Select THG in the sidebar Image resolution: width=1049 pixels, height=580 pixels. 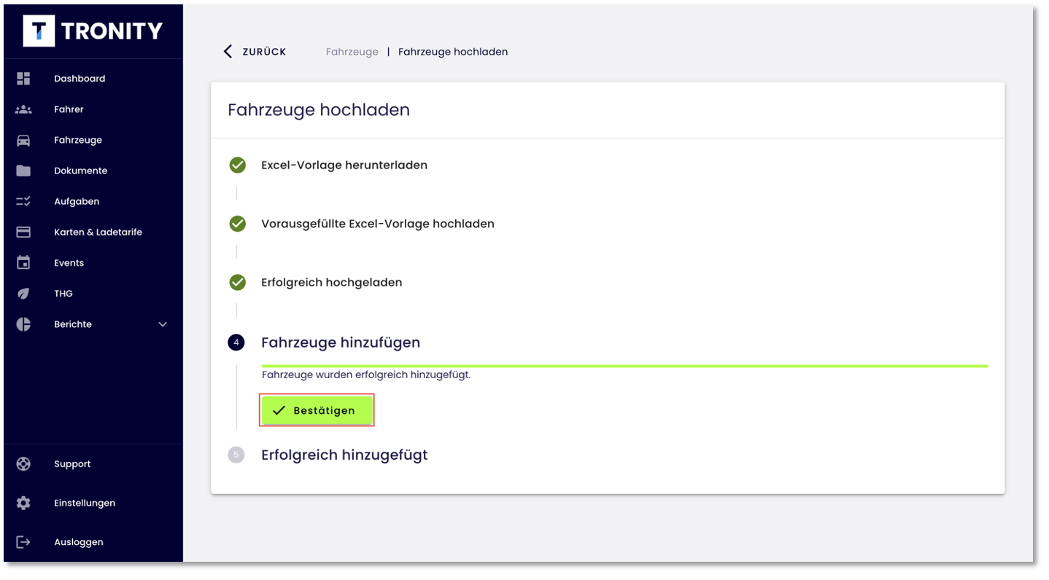[63, 294]
